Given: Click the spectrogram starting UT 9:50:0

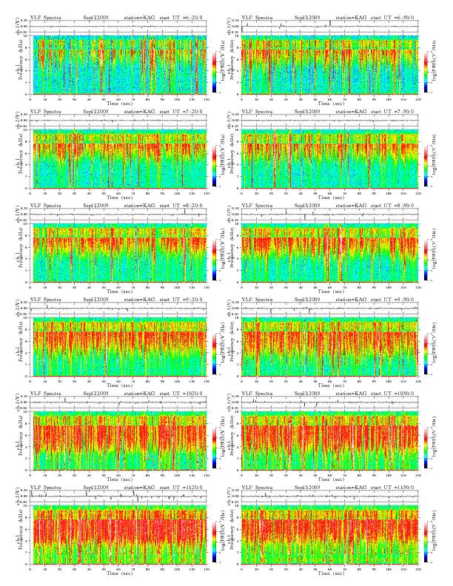Looking at the screenshot, I should pos(329,347).
